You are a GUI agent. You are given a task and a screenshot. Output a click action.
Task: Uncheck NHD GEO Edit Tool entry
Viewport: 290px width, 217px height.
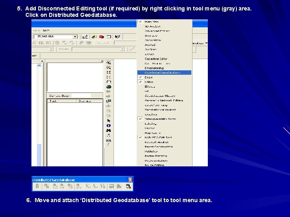pyautogui.click(x=164, y=137)
